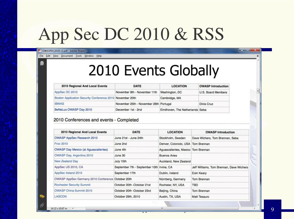Follow the AppSec DC 2010 link

click(x=66, y=92)
